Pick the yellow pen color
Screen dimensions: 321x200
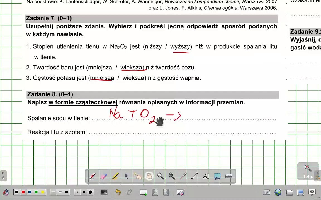click(43, 192)
